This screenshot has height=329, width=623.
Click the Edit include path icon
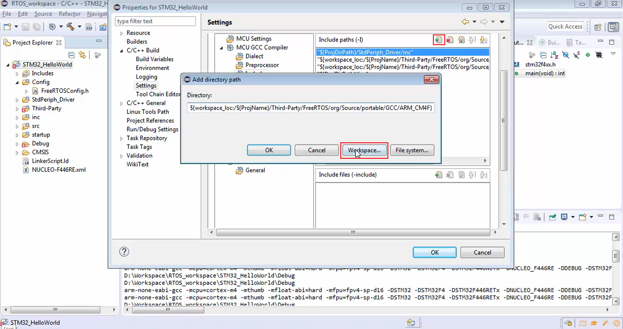[x=461, y=40]
